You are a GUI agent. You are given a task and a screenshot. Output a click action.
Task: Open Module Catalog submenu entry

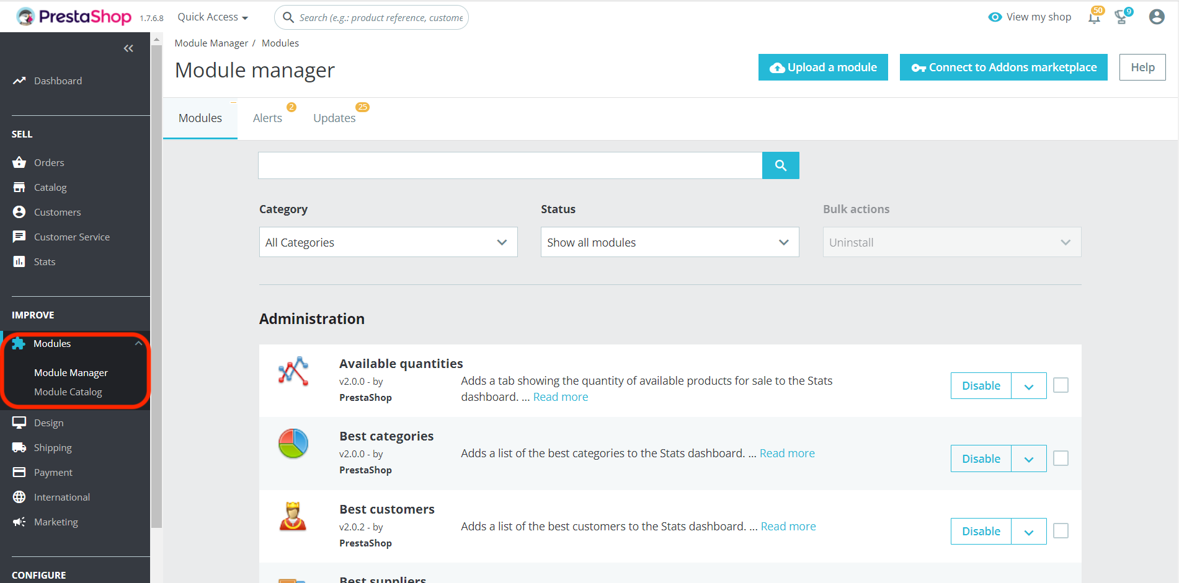(x=68, y=392)
